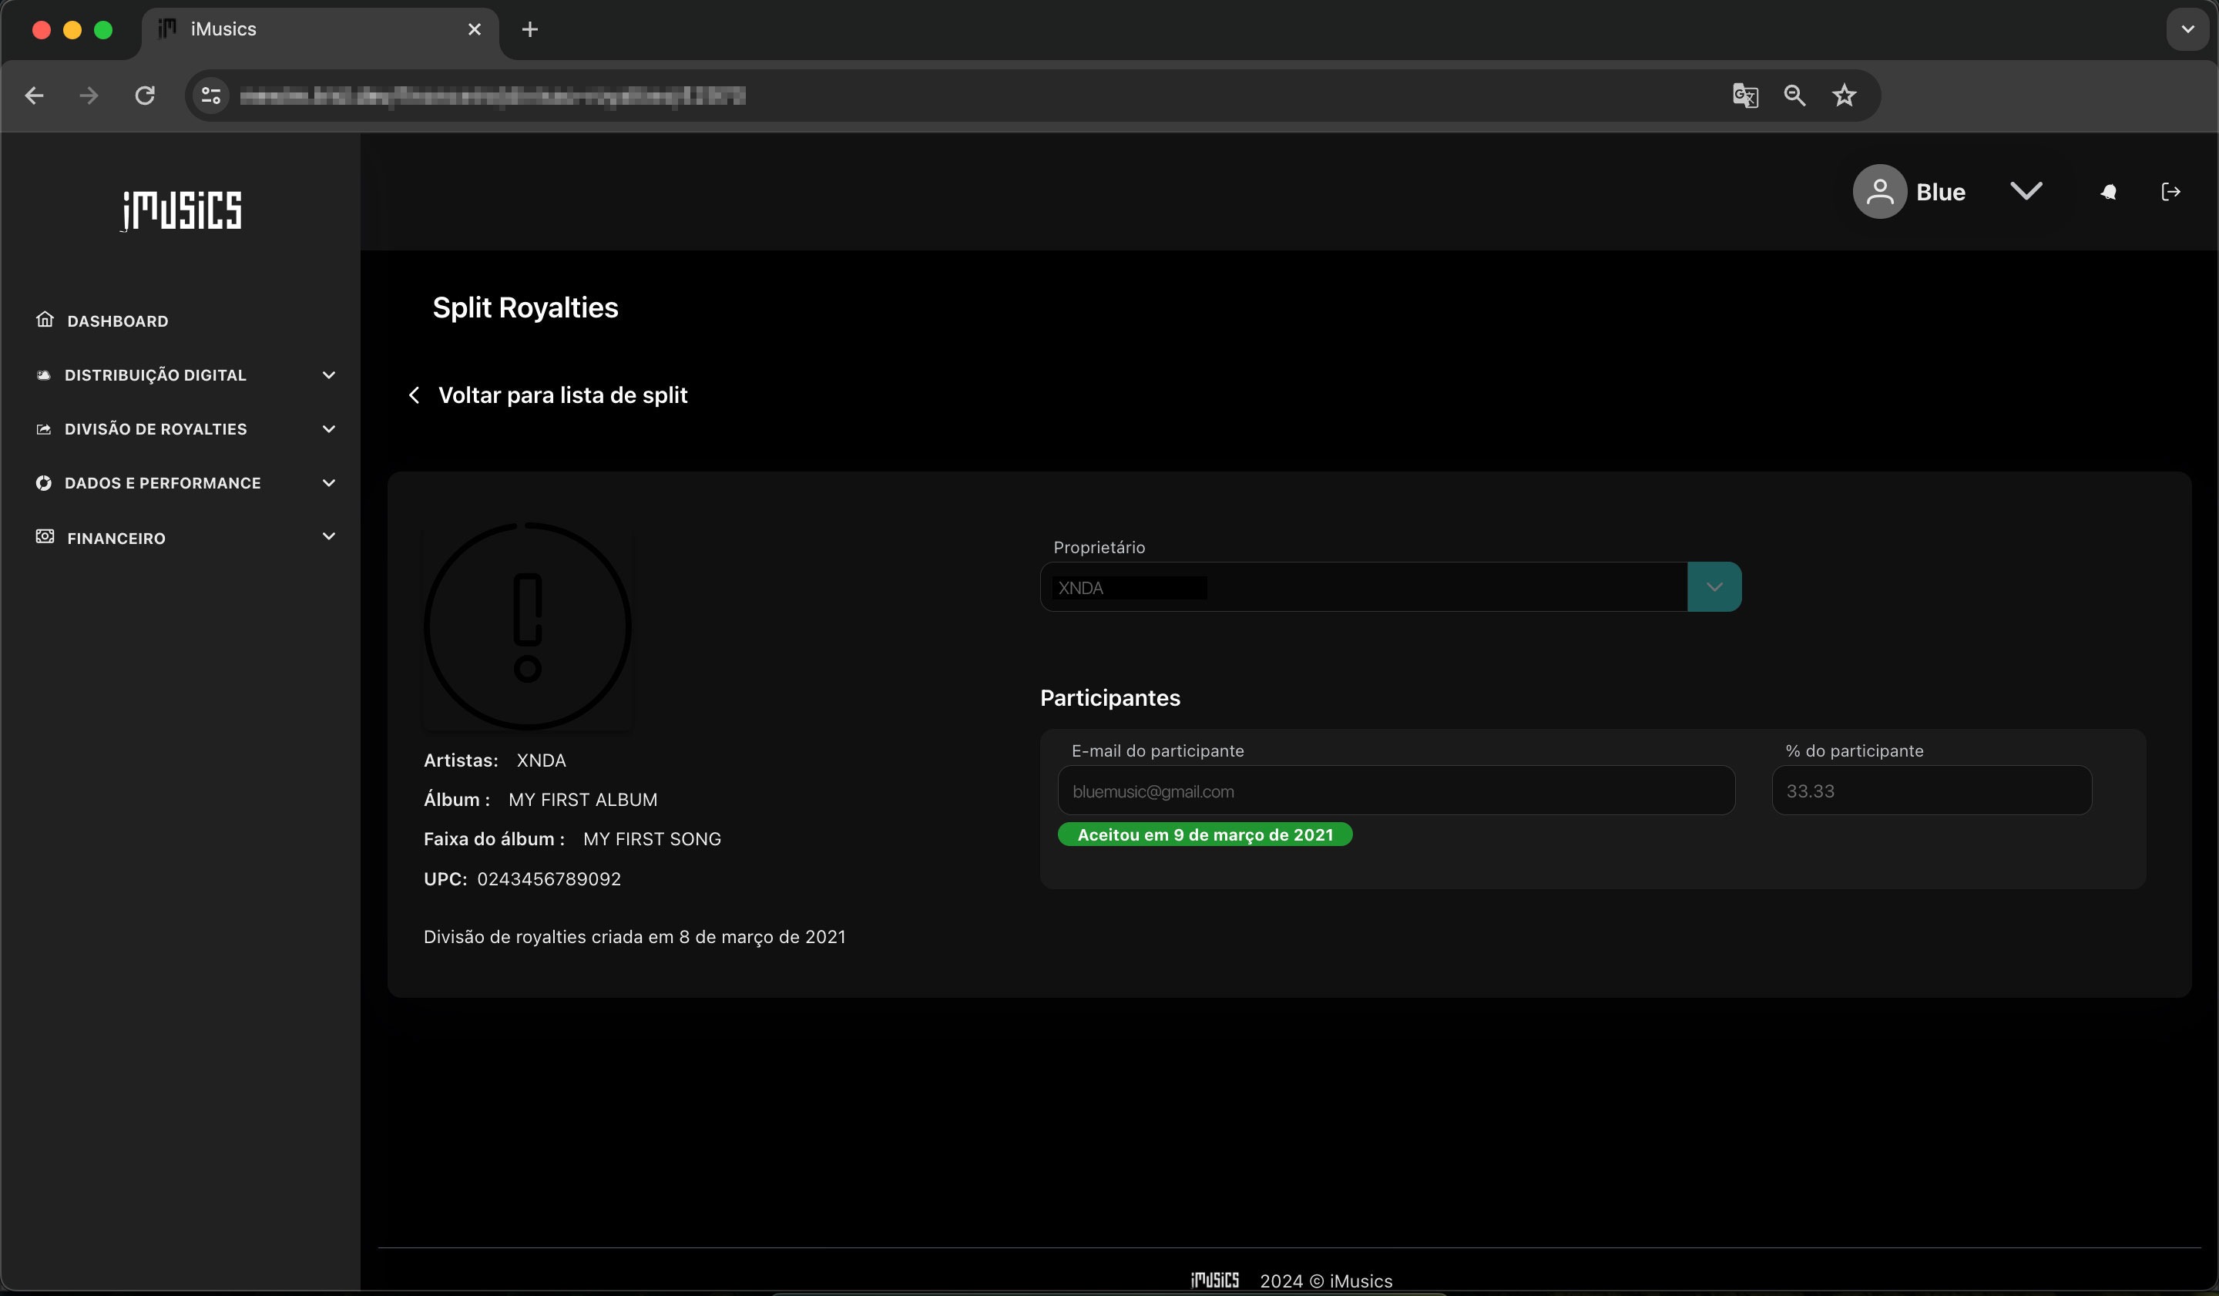Open the Proprietário dropdown arrow

pos(1714,587)
